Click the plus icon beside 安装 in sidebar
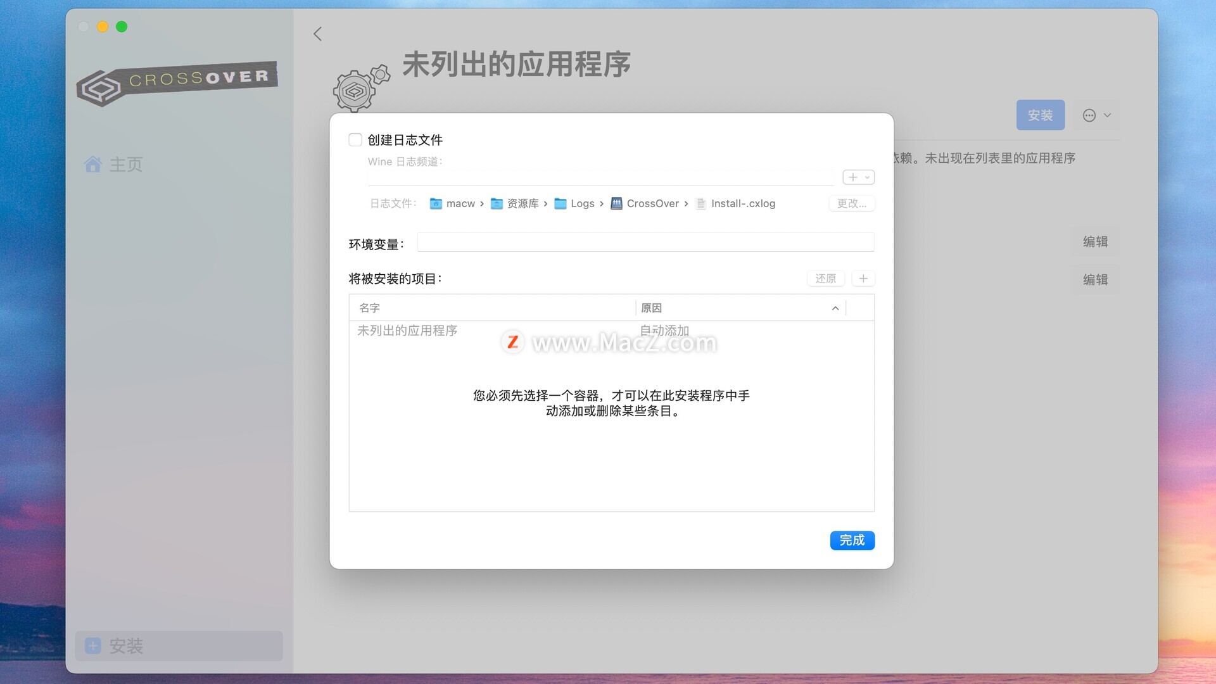This screenshot has height=684, width=1216. coord(93,645)
